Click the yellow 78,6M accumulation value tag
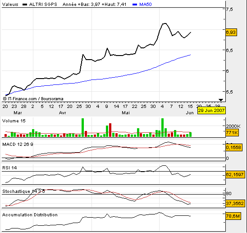Viewport: 247px width, 233px height. point(233,216)
